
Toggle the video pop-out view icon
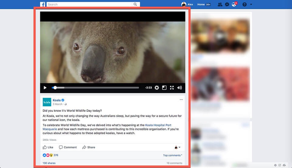(164, 87)
